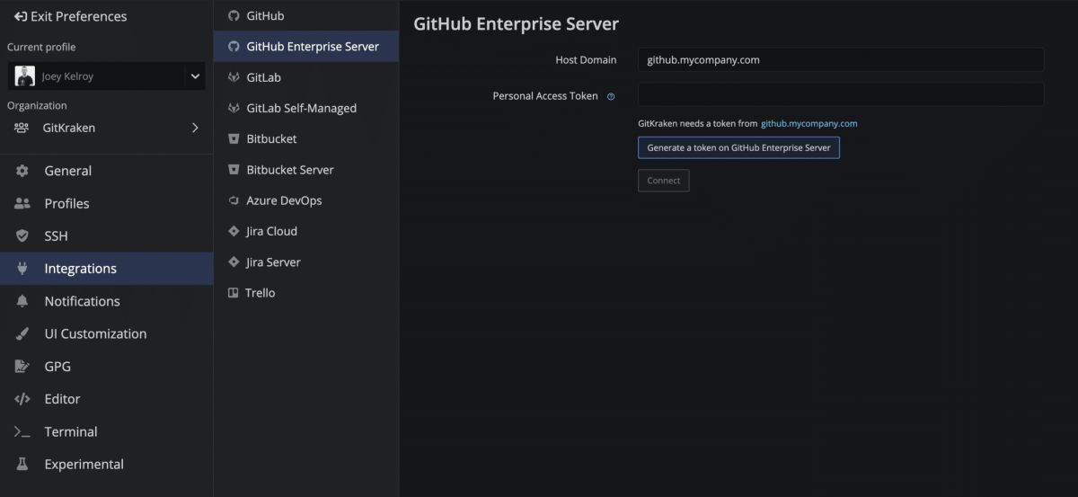Click the Experimental flask icon
The width and height of the screenshot is (1078, 497).
coord(22,464)
